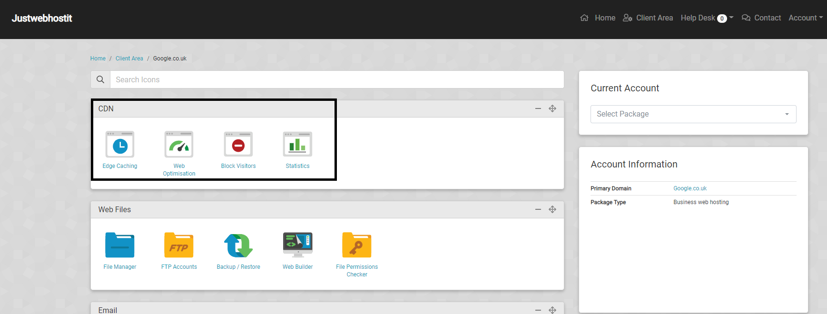Open Contact in top navigation

pos(768,18)
